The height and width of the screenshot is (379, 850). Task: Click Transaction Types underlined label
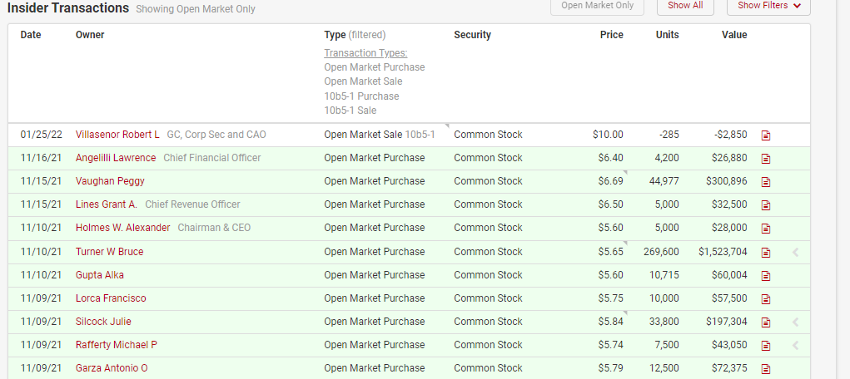[x=365, y=53]
